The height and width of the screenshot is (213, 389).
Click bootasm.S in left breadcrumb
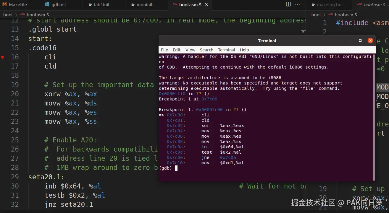[38, 14]
